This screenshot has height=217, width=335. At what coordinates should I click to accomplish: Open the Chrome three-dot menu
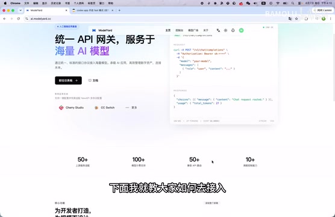point(330,19)
